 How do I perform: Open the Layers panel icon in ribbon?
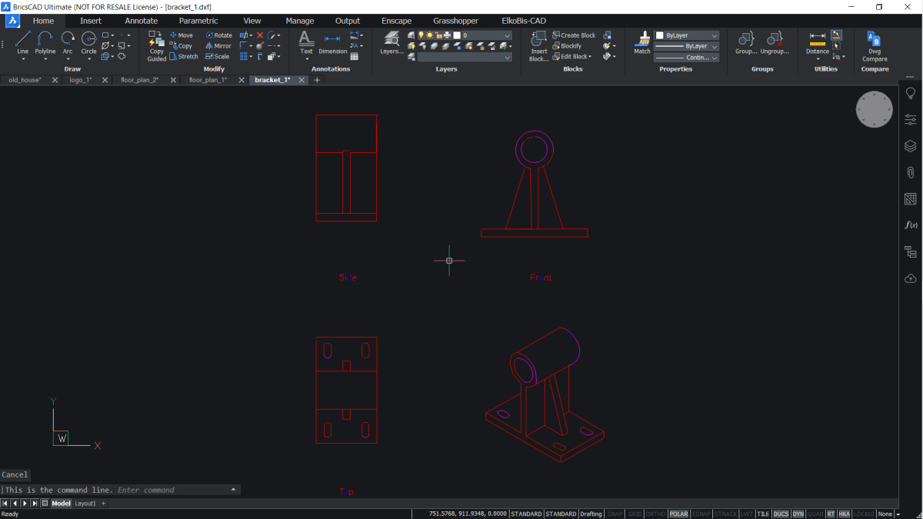pos(392,42)
